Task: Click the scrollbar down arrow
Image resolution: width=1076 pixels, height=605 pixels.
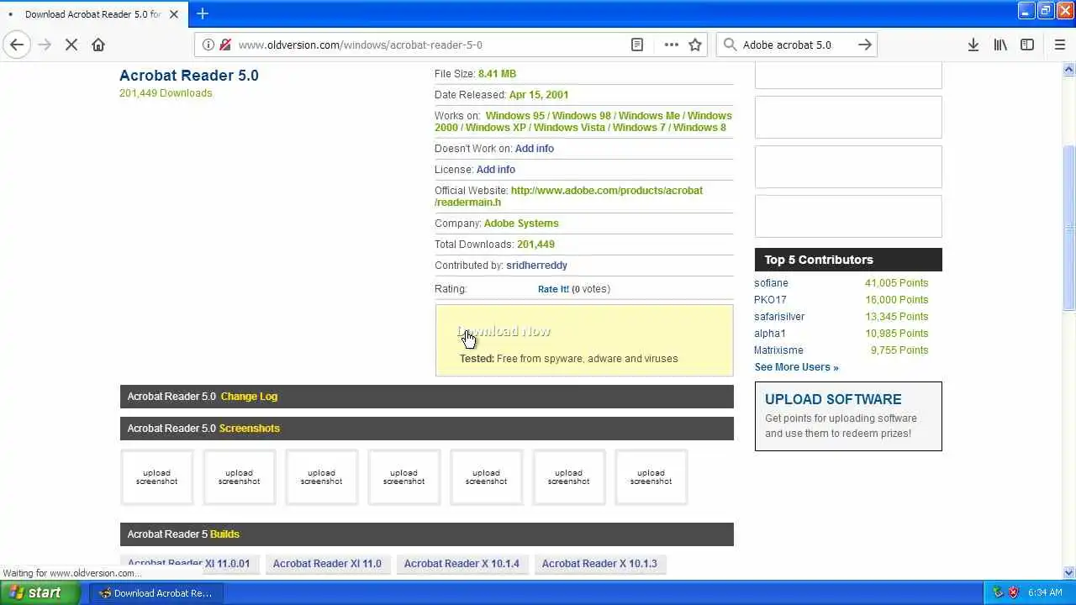Action: tap(1069, 573)
